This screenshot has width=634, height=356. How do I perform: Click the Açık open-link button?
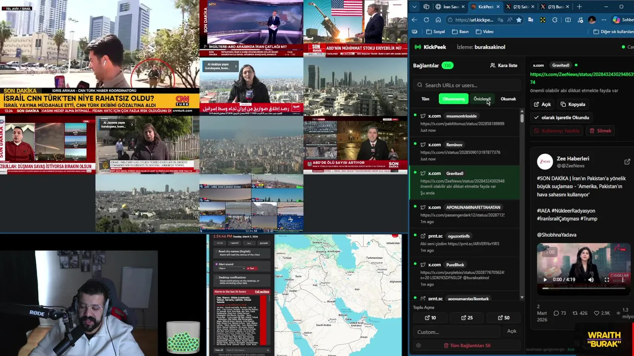[542, 104]
